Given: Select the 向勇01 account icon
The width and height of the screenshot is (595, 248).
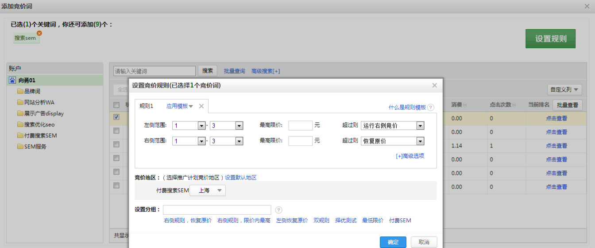Looking at the screenshot, I should point(12,80).
